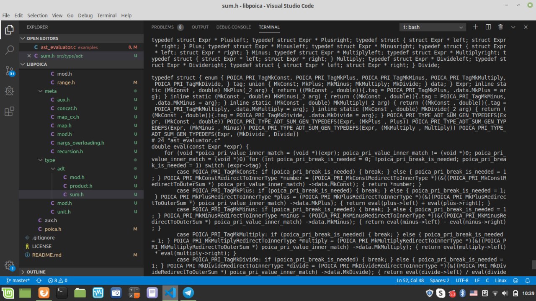
Task: Change end of line sequence LF
Action: click(477, 280)
